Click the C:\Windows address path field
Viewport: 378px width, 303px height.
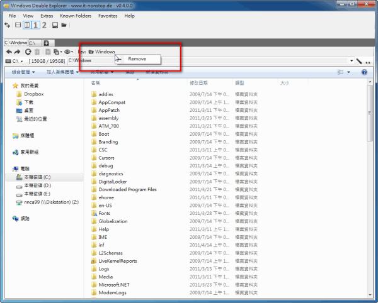pyautogui.click(x=207, y=60)
